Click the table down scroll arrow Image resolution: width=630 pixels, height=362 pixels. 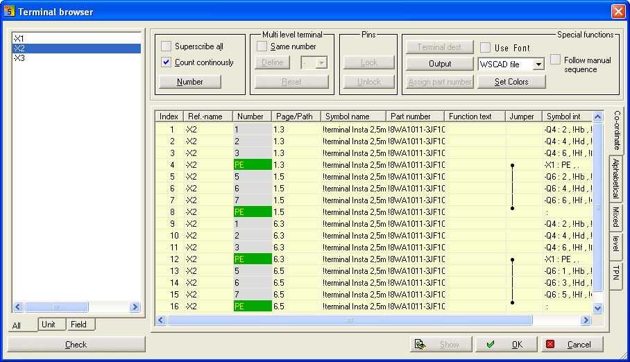598,308
